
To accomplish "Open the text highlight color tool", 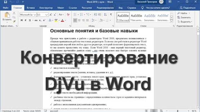I will [56, 20].
